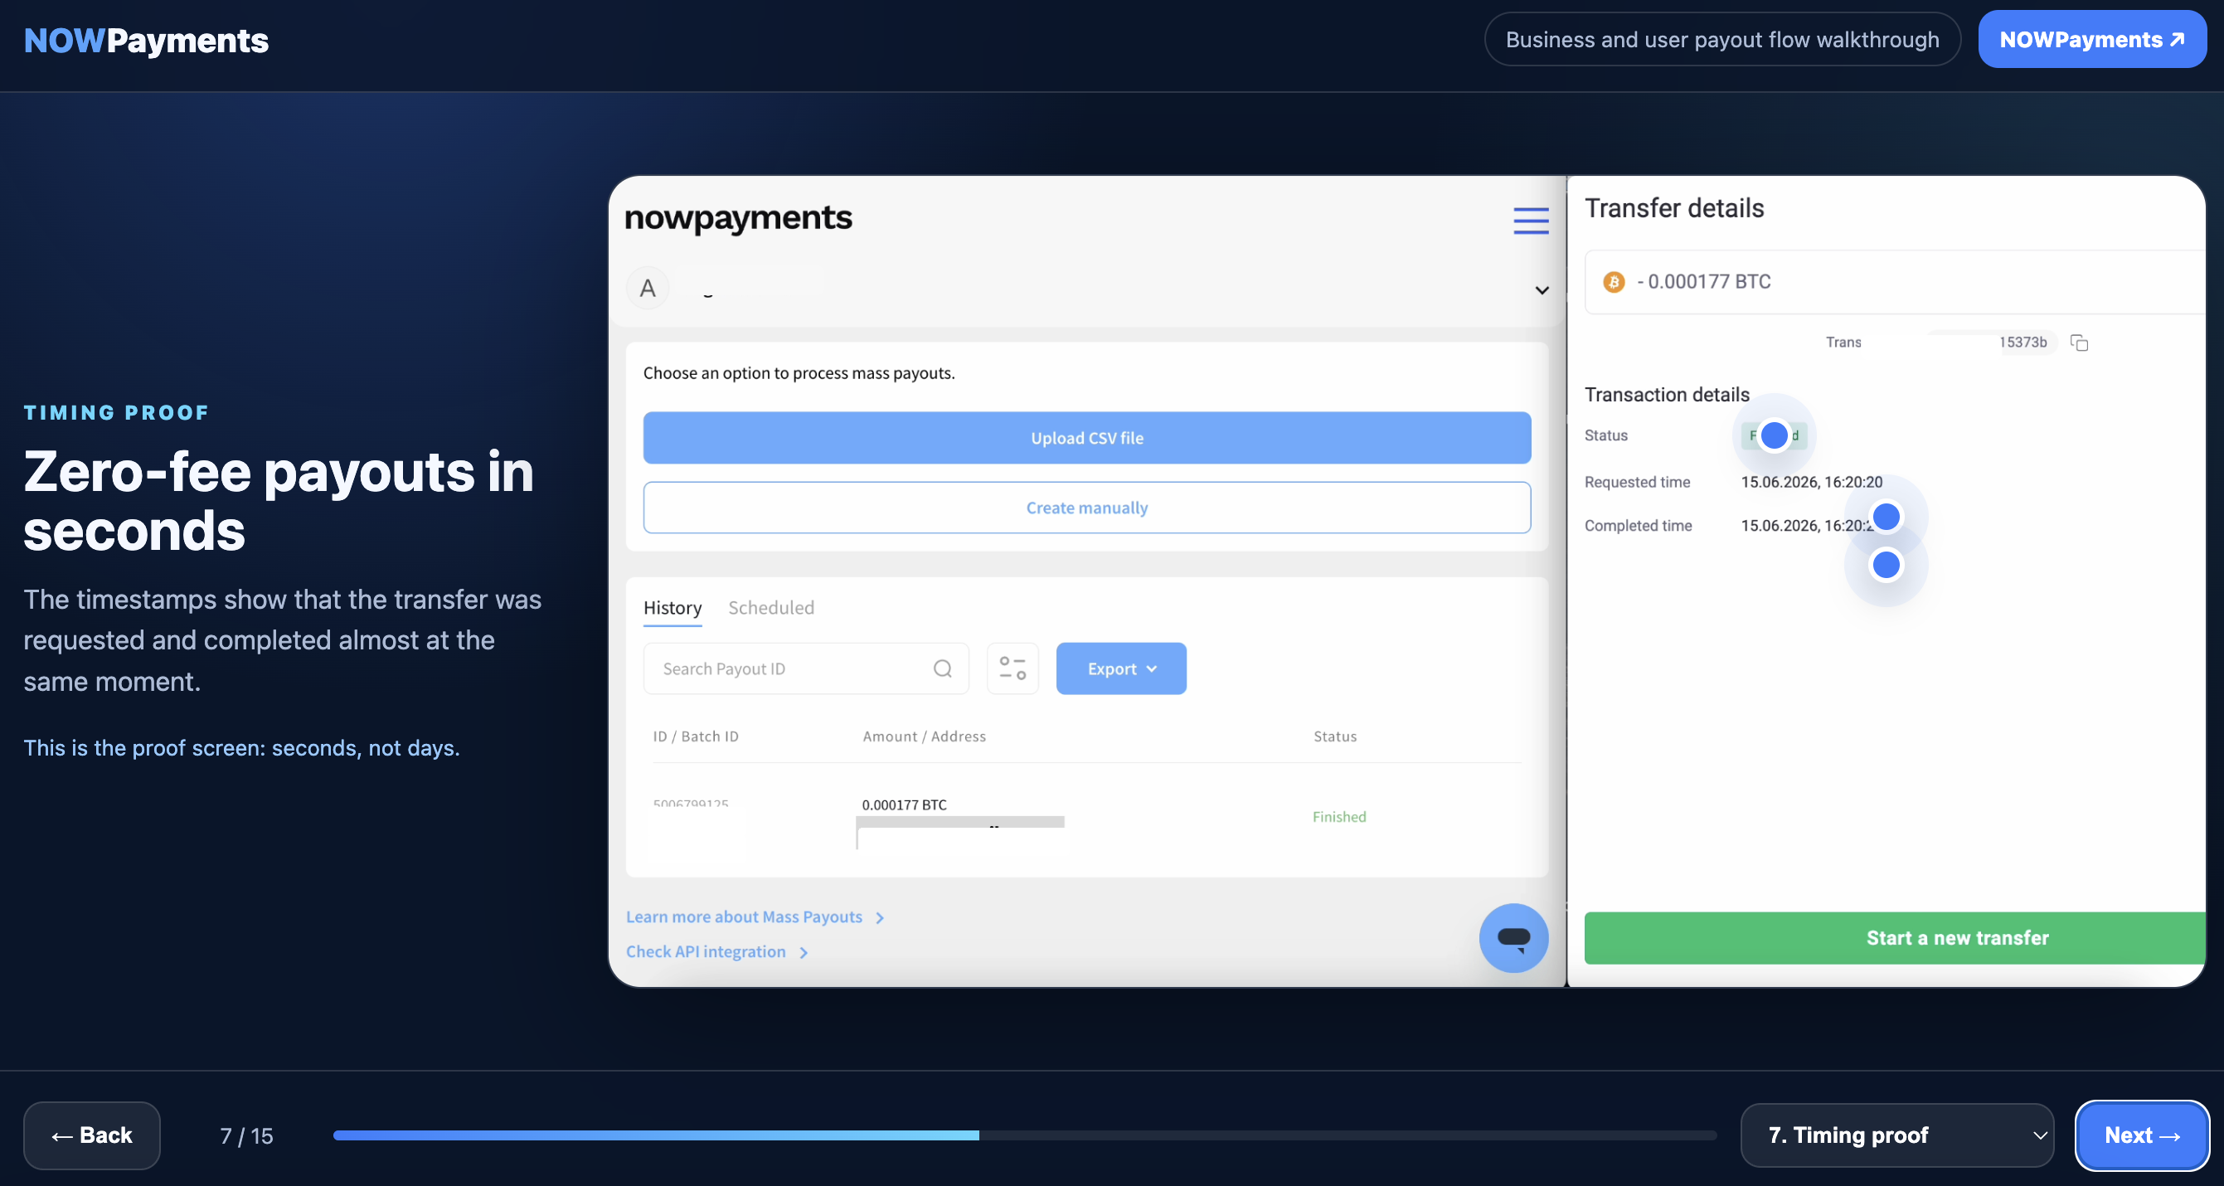Click the Create manually button

1087,508
